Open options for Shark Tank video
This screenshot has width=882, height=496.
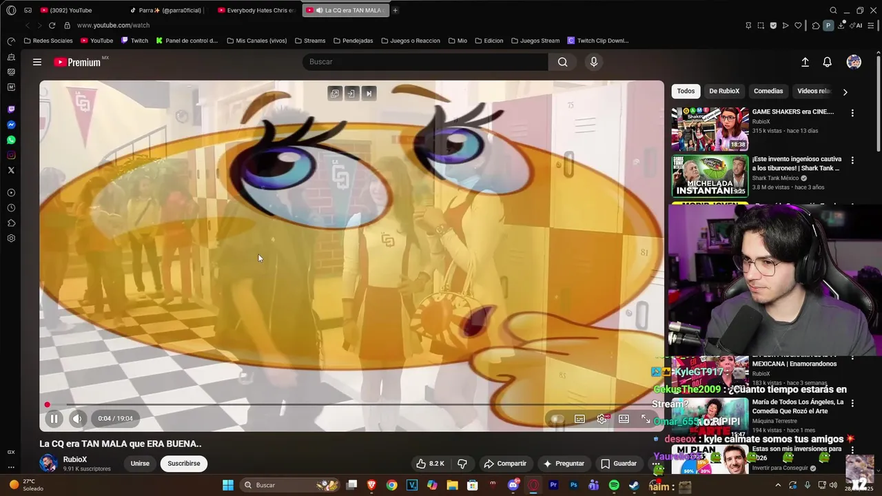coord(852,161)
